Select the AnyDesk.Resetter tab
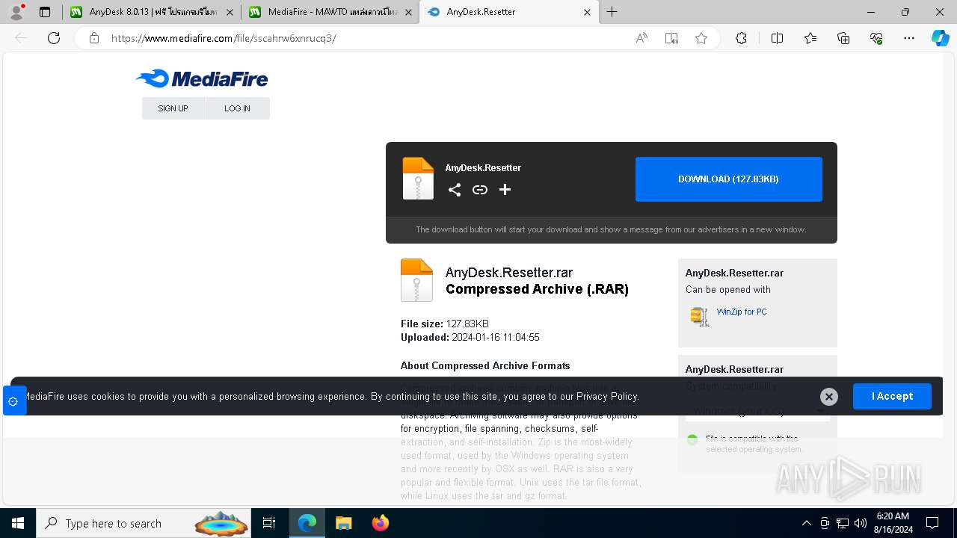 (509, 12)
